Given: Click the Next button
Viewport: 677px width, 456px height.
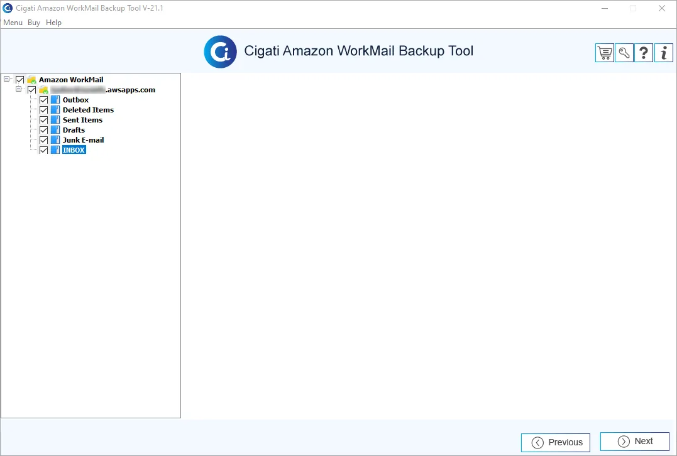Looking at the screenshot, I should click(x=635, y=442).
